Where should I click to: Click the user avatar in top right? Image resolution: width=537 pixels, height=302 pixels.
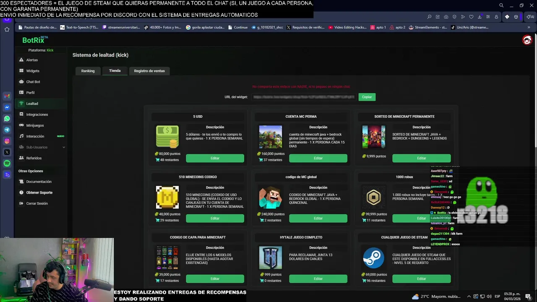527,40
